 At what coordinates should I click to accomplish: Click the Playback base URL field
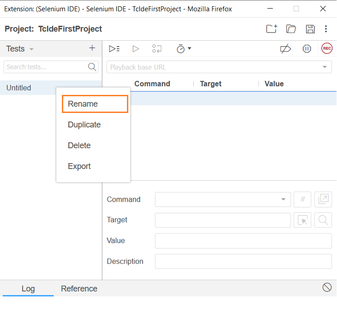[219, 67]
